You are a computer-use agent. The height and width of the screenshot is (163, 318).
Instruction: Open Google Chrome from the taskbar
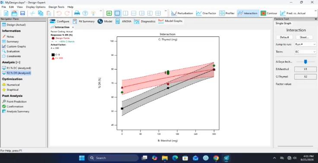click(216, 158)
